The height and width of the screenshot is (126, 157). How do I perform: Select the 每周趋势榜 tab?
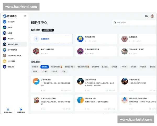95,67
